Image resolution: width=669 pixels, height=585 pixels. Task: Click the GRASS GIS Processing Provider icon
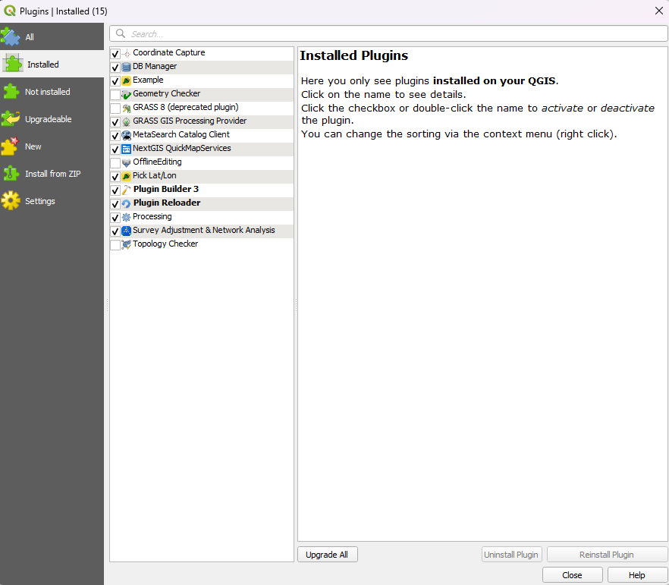[126, 121]
